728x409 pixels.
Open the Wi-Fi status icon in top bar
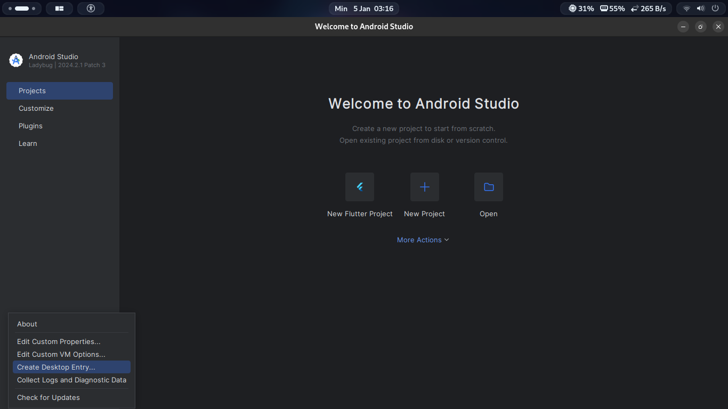[x=686, y=9]
